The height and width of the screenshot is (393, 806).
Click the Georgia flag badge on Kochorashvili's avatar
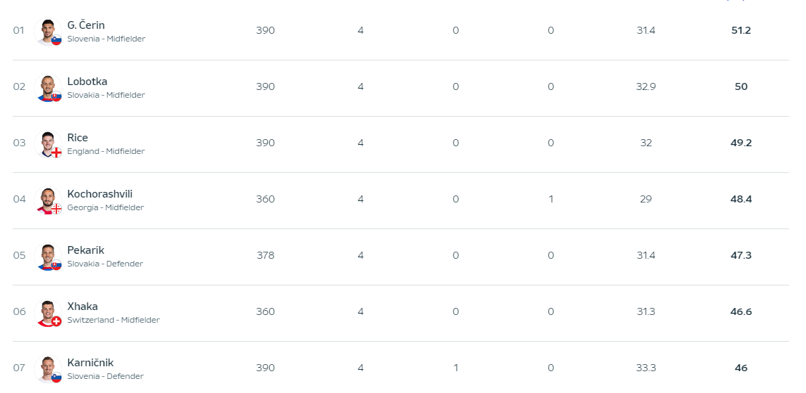click(56, 209)
